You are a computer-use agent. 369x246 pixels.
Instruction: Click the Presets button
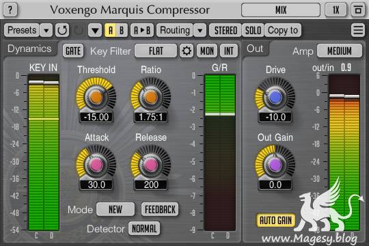(x=22, y=30)
